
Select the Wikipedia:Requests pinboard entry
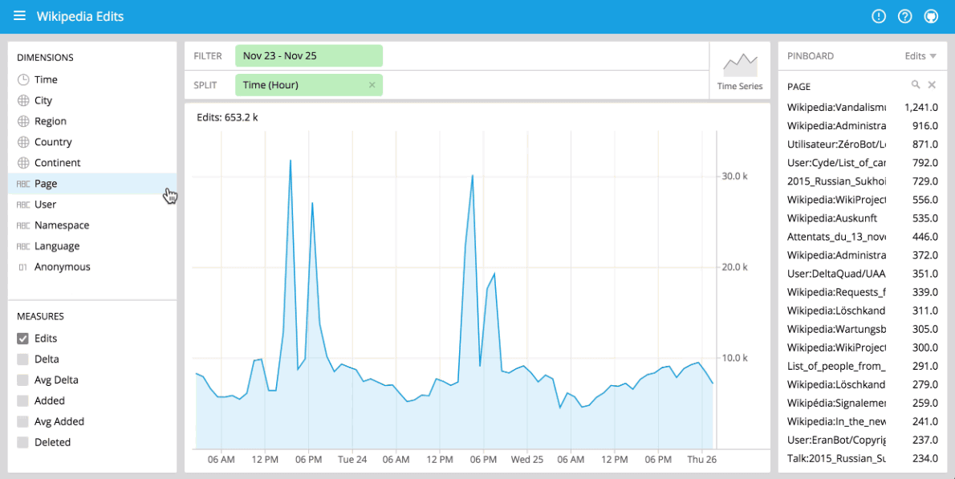[863, 292]
